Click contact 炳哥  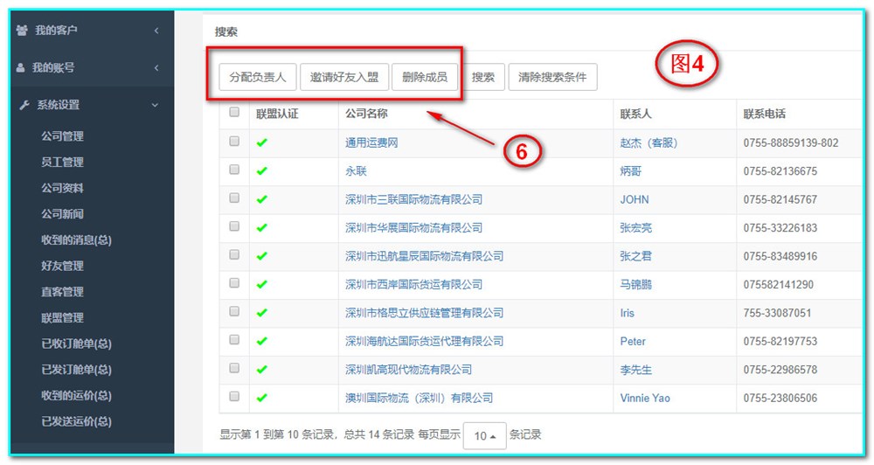point(631,171)
